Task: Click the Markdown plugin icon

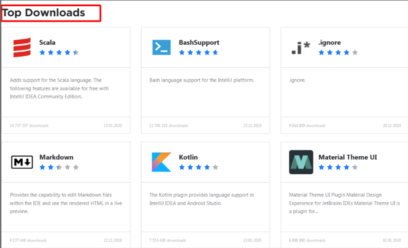Action: point(22,162)
